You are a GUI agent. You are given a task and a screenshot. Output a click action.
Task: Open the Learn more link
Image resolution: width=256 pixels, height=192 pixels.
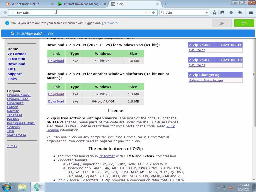110,23
